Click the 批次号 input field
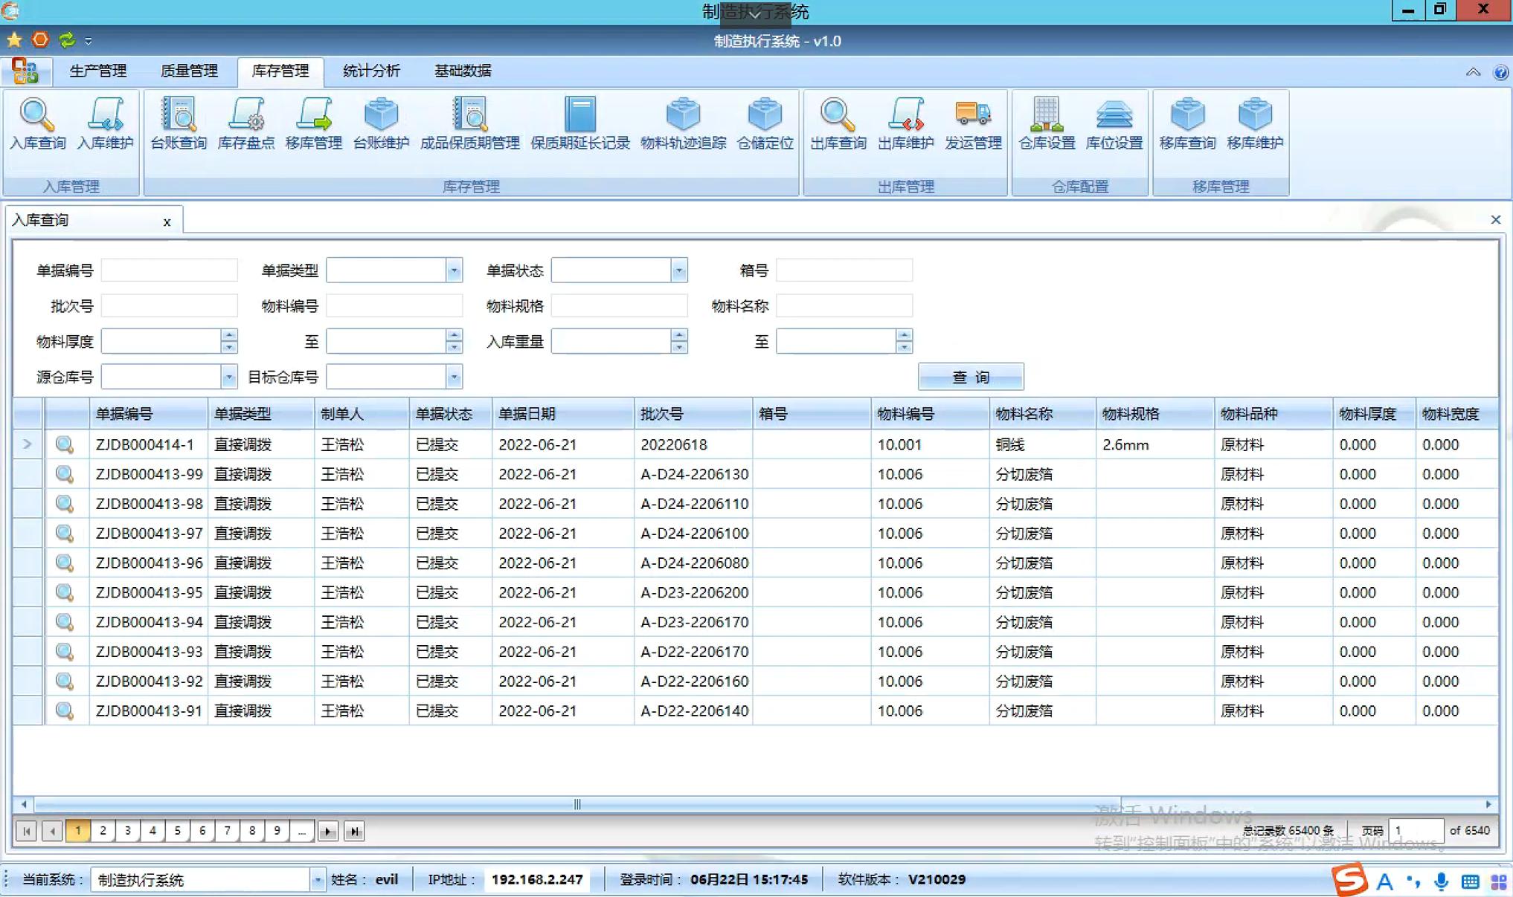The height and width of the screenshot is (897, 1513). [169, 306]
